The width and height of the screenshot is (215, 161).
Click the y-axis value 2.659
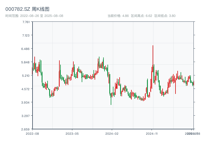coord(25,129)
